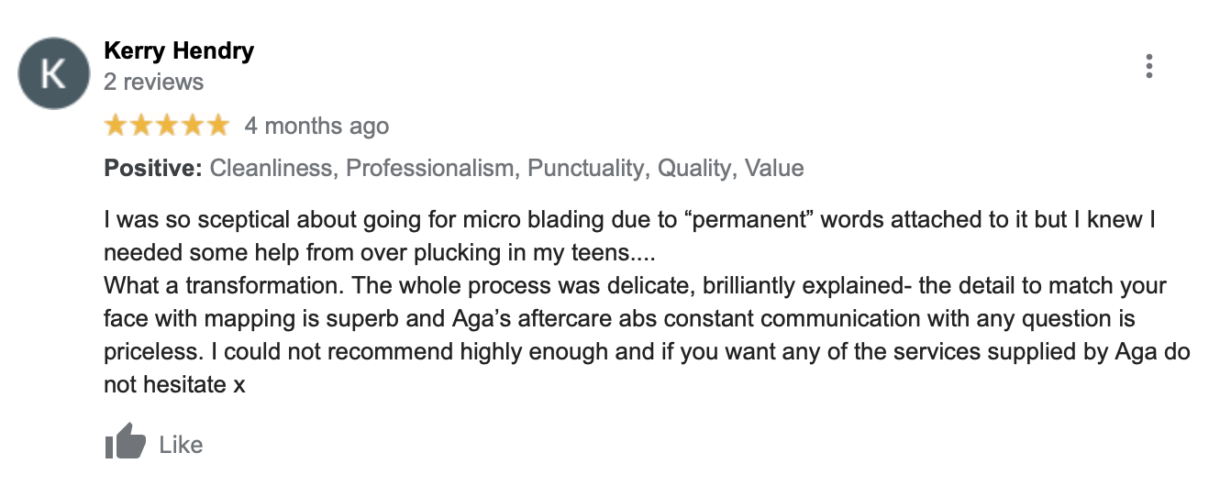Click the bold "Positive:" label
The height and width of the screenshot is (497, 1220).
click(x=152, y=169)
